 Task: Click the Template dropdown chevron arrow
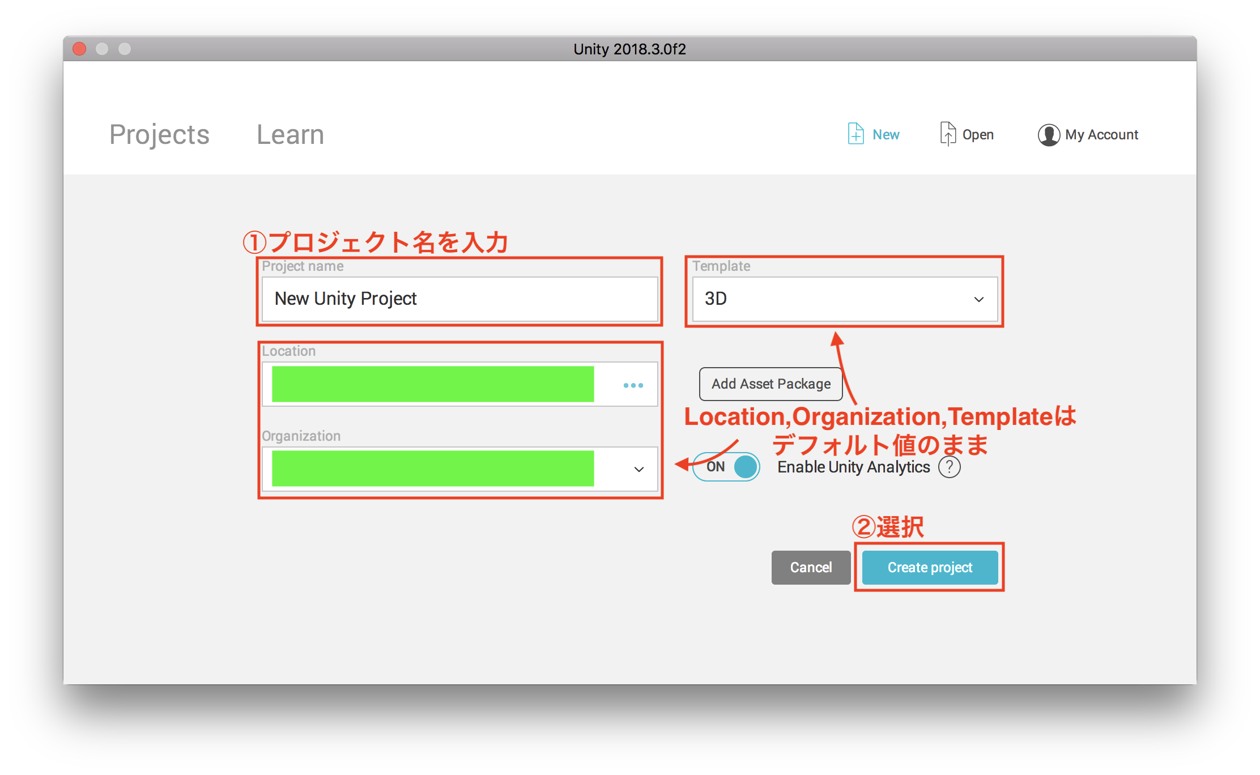[x=978, y=299]
